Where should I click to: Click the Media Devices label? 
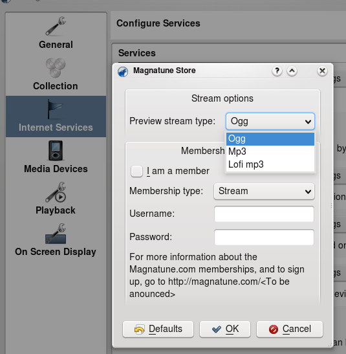pyautogui.click(x=56, y=169)
